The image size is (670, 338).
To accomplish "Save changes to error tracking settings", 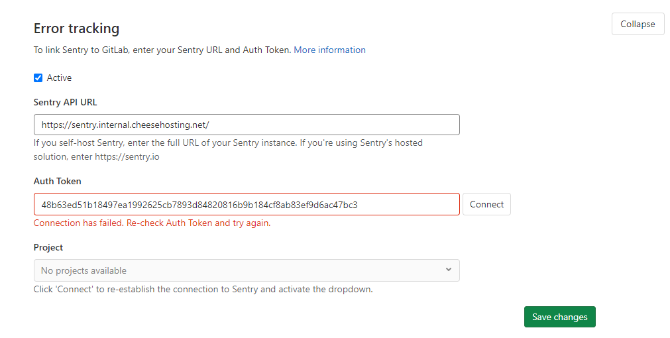I will click(559, 317).
